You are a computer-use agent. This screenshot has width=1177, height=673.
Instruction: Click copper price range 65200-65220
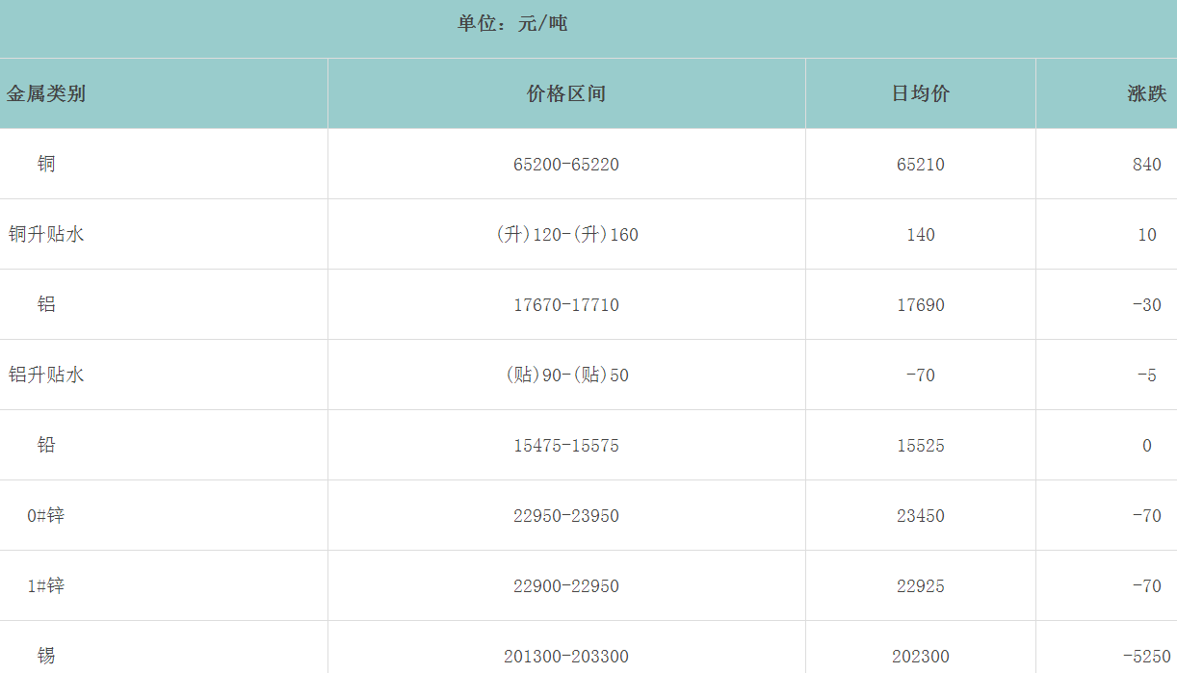[566, 165]
